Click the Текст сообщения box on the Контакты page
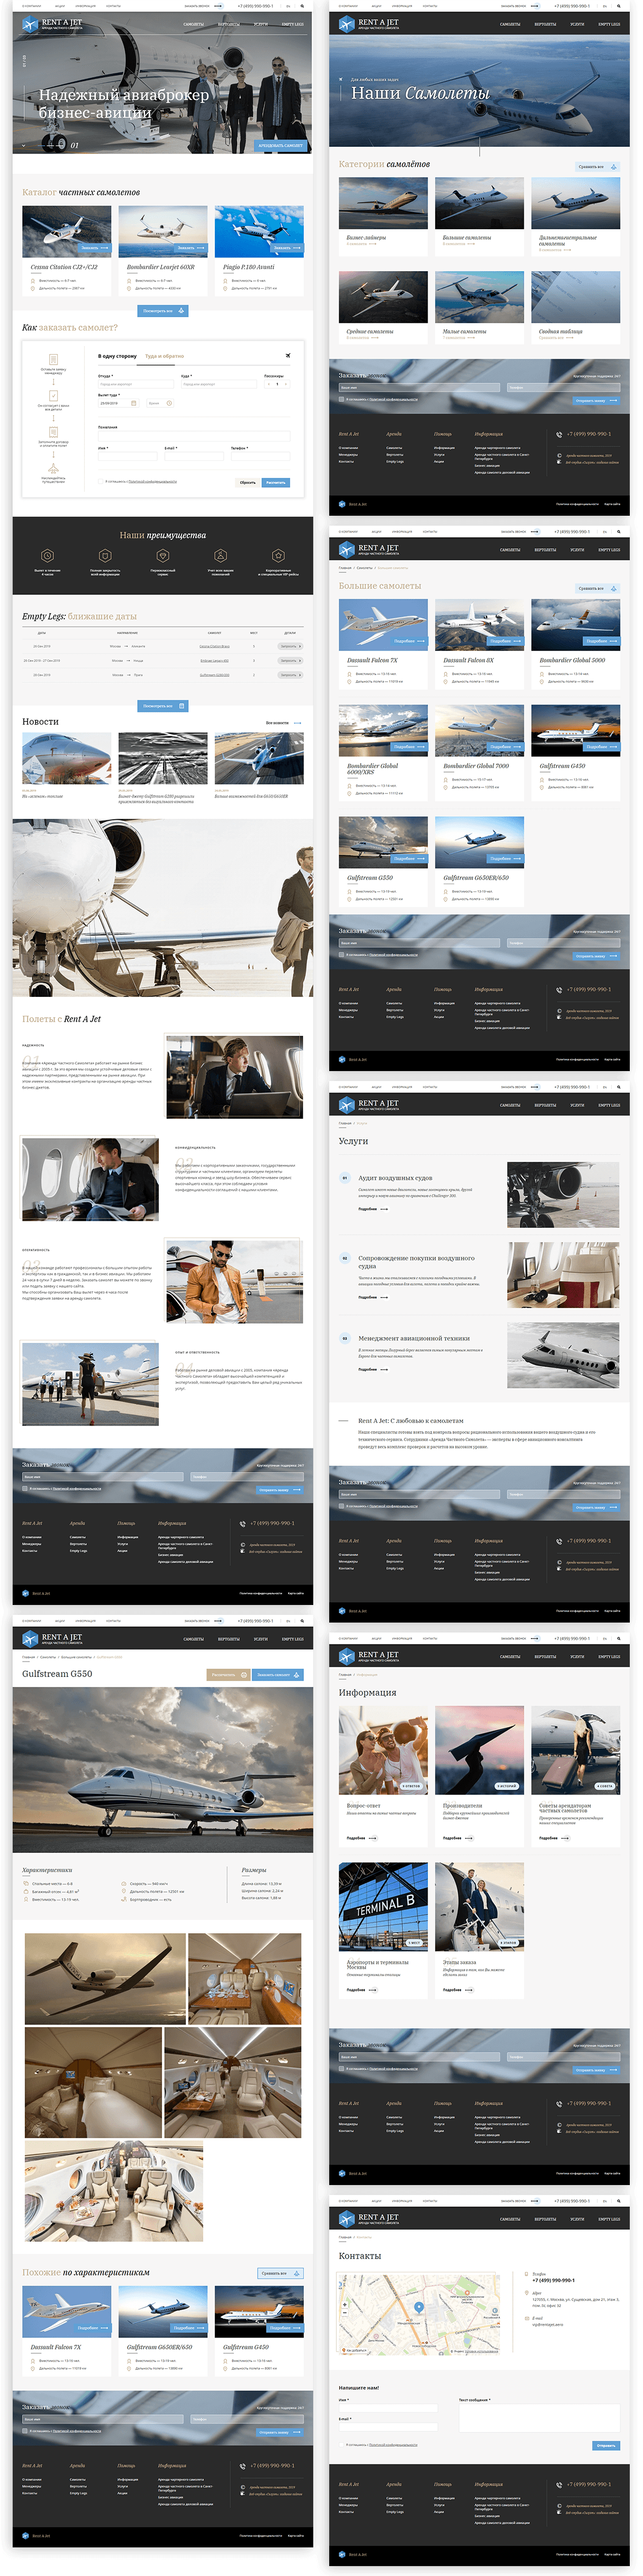This screenshot has width=643, height=2576. (x=539, y=2418)
